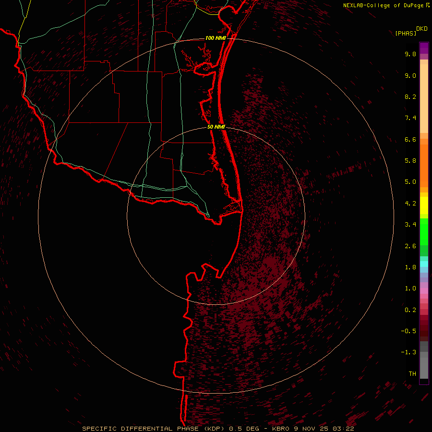Click the 8.2 value on color scale
The image size is (432, 432).
pos(410,96)
